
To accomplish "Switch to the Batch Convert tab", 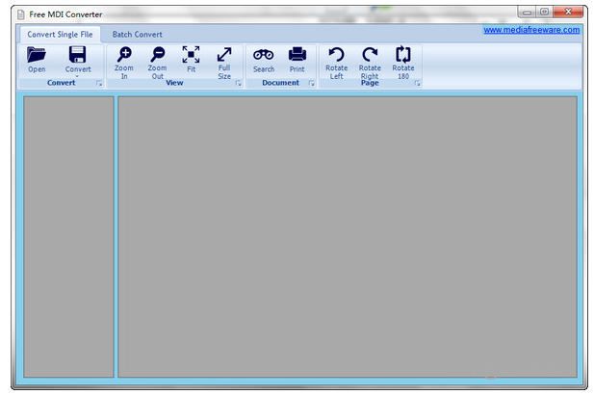I will click(x=137, y=35).
